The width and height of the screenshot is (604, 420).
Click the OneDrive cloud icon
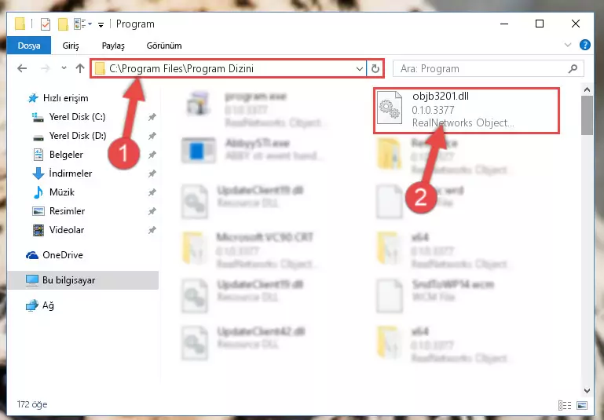click(x=32, y=255)
